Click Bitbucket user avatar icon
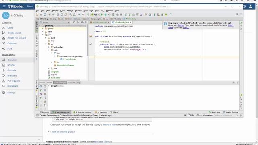The width and height of the screenshot is (258, 145). pyautogui.click(x=250, y=6)
